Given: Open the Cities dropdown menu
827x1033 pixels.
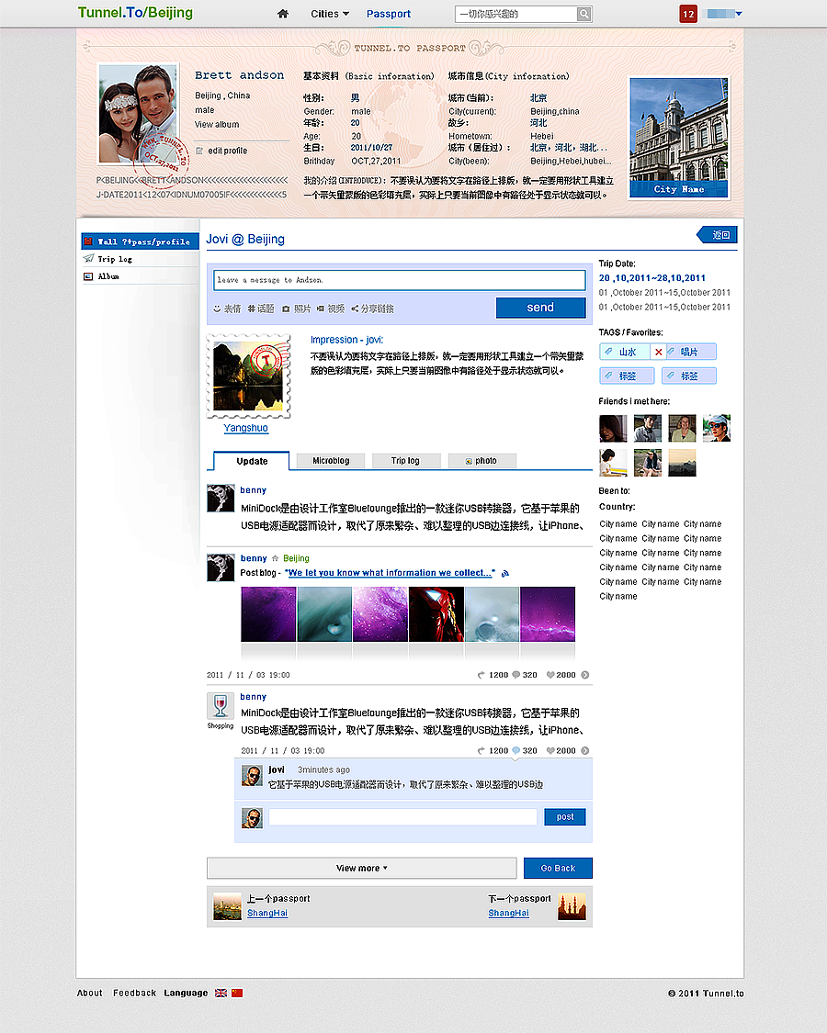Looking at the screenshot, I should click(329, 14).
